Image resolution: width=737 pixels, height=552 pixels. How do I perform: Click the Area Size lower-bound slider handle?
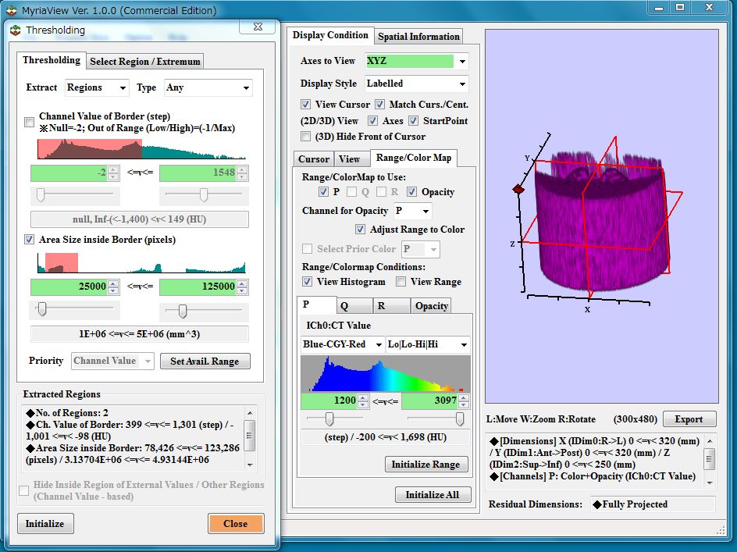42,311
